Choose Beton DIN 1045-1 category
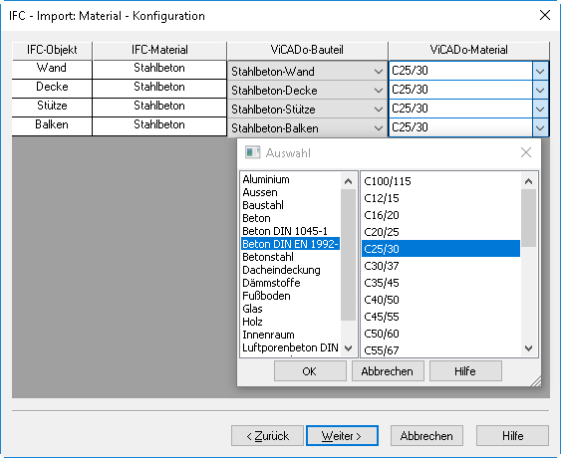The width and height of the screenshot is (561, 458). [x=285, y=231]
